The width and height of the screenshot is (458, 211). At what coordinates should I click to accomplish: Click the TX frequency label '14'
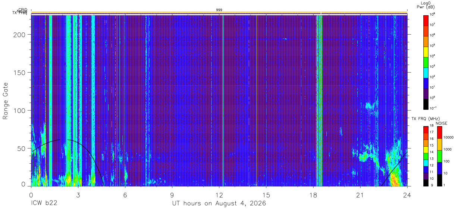click(431, 152)
